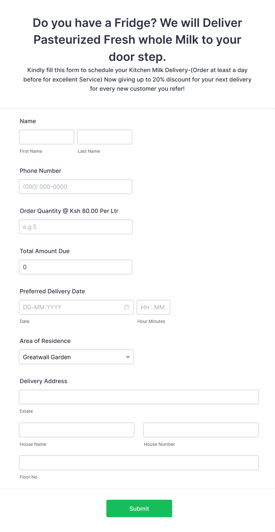Click the Preferred Delivery Date heading
The height and width of the screenshot is (532, 275).
coord(52,291)
